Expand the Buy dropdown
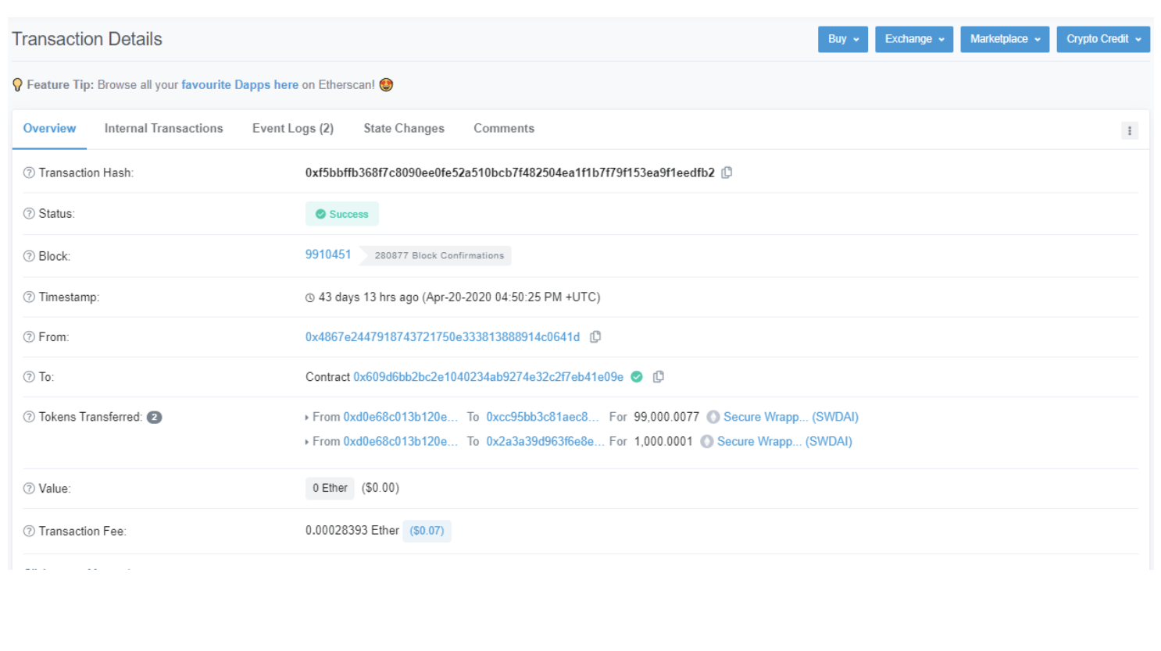This screenshot has width=1161, height=651. coord(842,39)
